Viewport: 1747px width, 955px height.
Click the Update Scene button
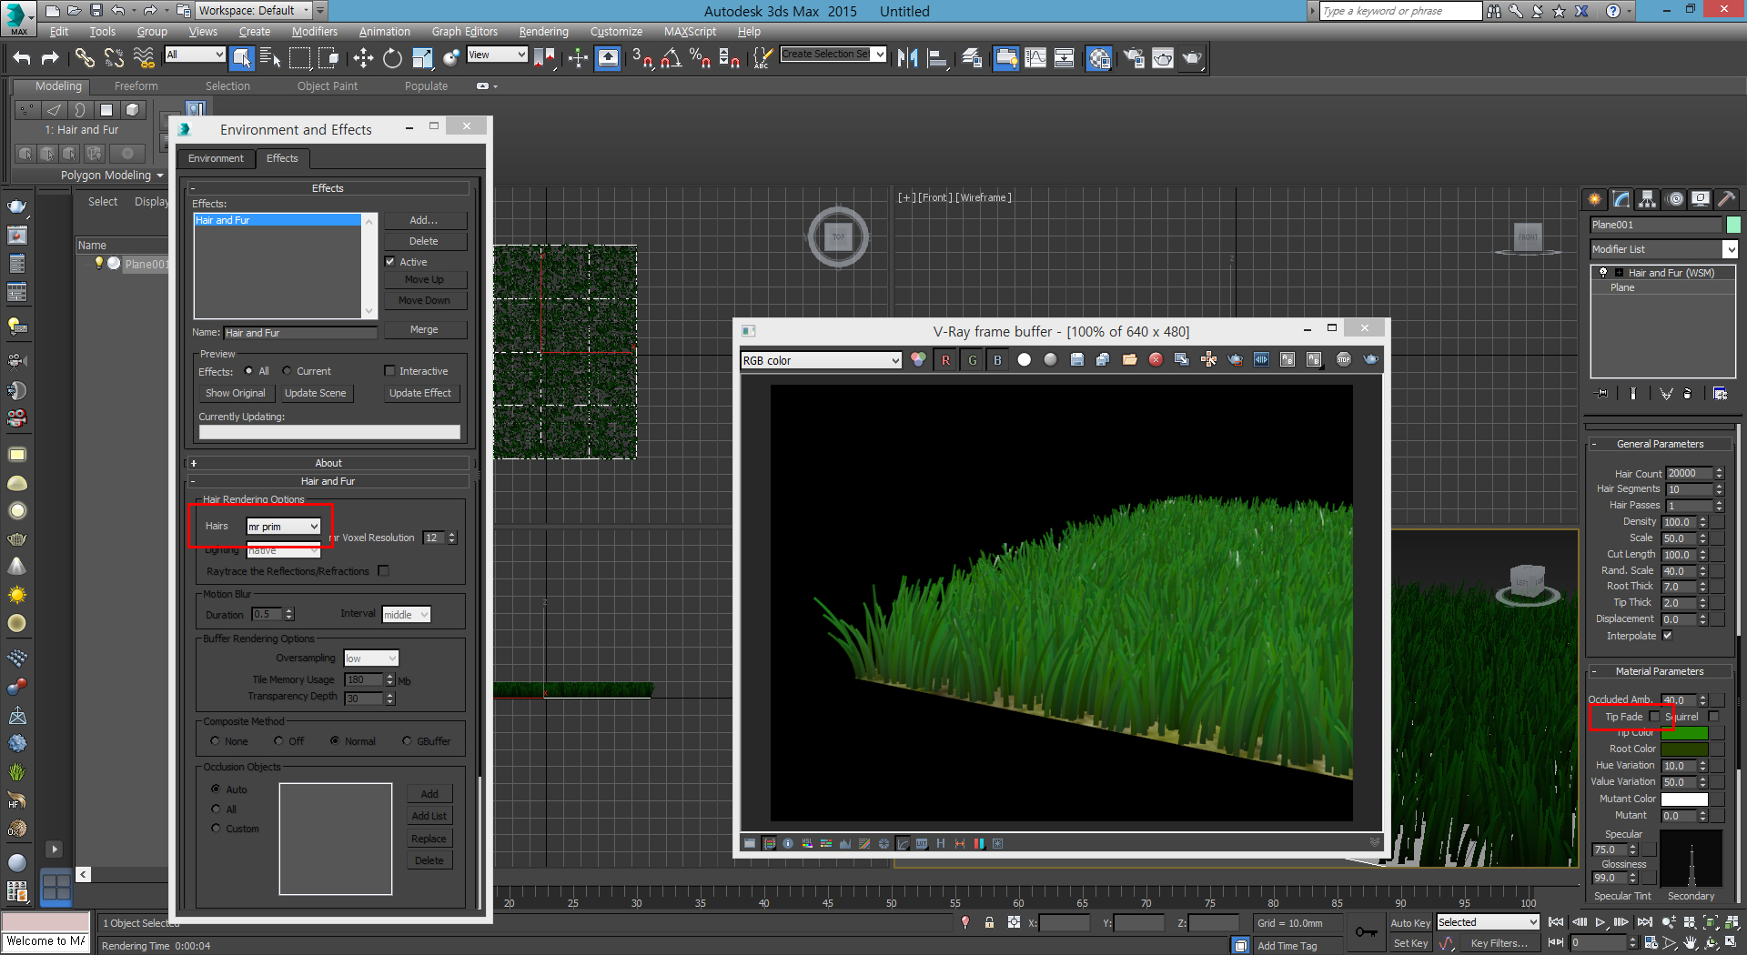click(315, 393)
